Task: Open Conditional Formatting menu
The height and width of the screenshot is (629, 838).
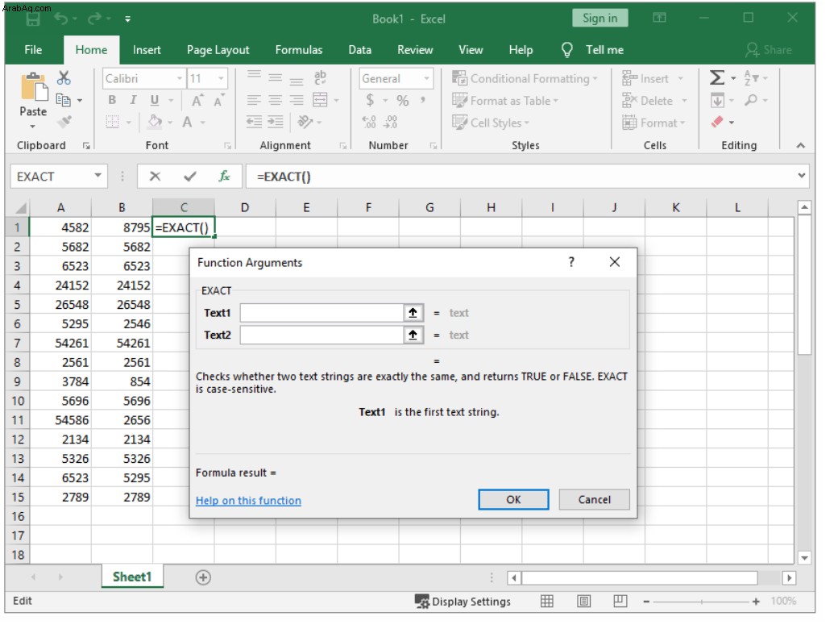Action: (x=525, y=79)
